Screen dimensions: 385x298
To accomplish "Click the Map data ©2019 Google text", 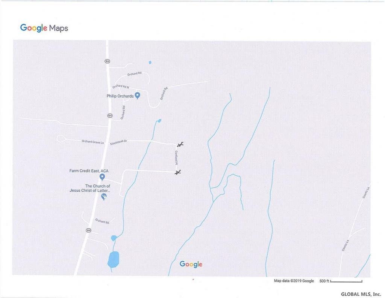I will (294, 281).
